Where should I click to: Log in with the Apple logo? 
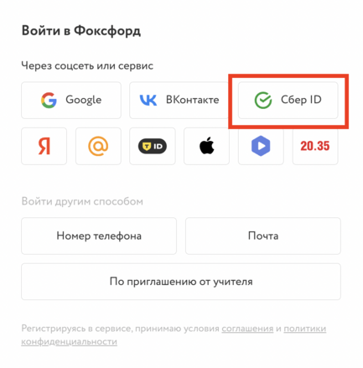[x=207, y=146]
